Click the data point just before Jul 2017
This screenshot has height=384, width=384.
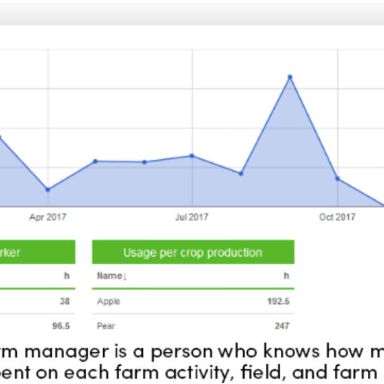click(144, 162)
